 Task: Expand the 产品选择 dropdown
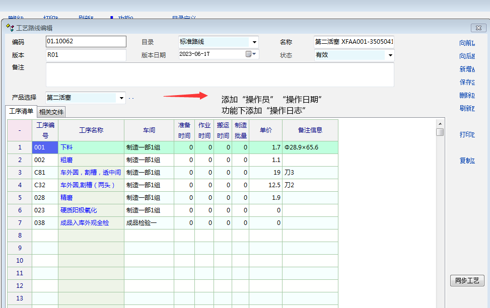coord(121,98)
